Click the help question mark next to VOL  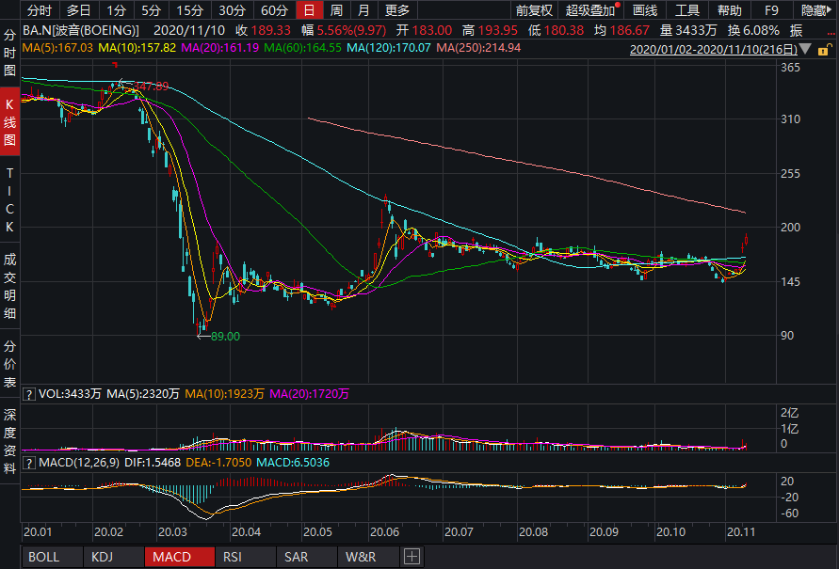(x=28, y=395)
